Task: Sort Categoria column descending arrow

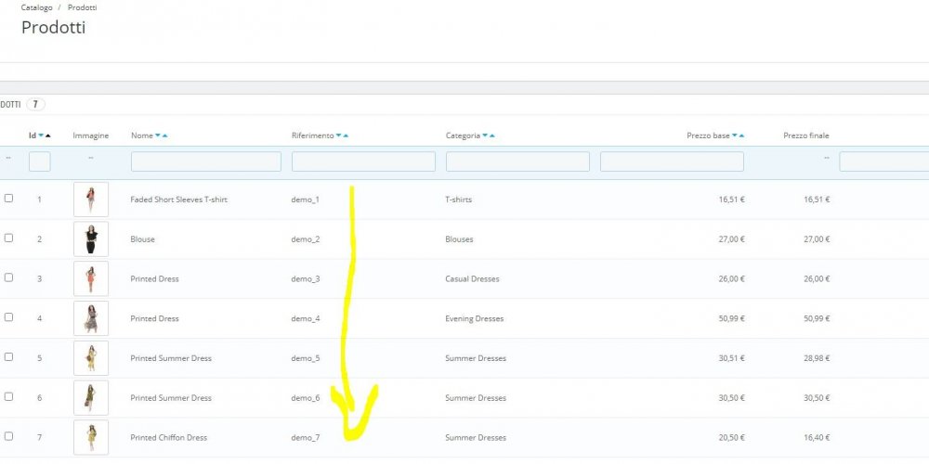Action: pos(485,136)
